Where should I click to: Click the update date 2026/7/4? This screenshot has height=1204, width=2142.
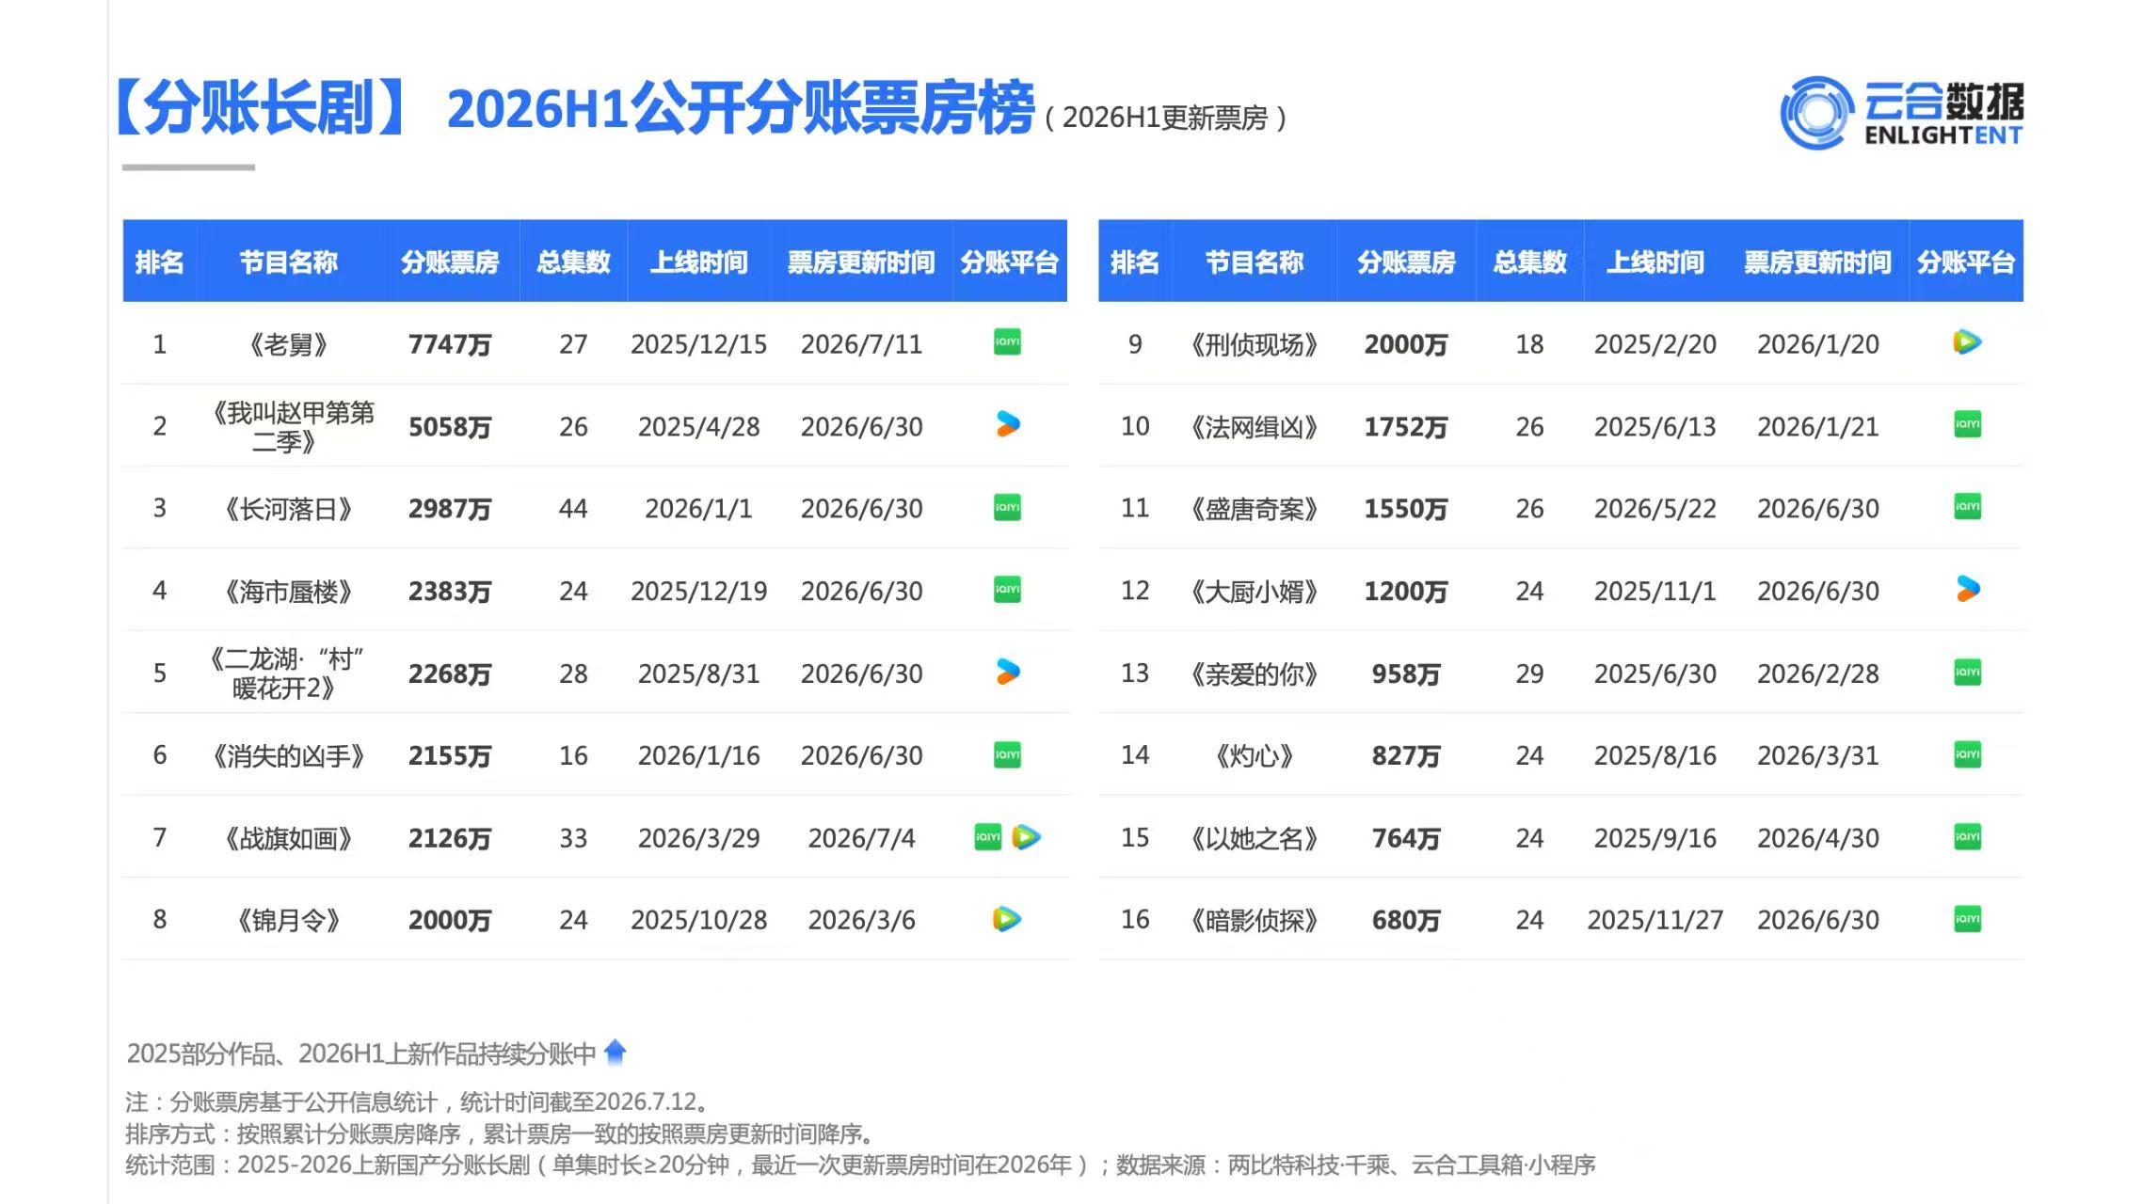point(861,838)
